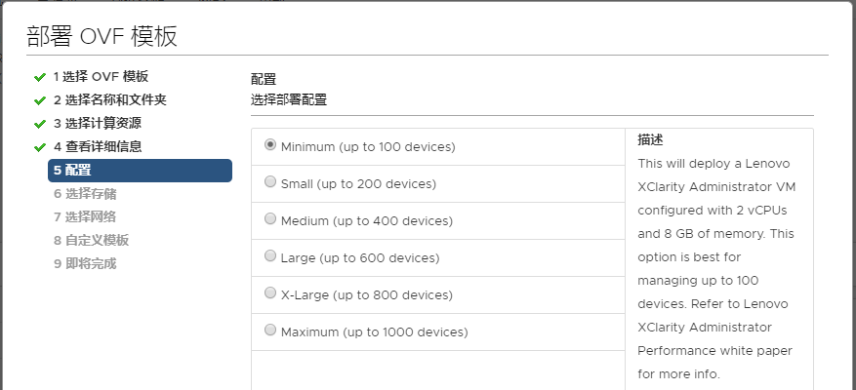The width and height of the screenshot is (856, 390).
Task: Click step 9 即将完成 in wizard
Action: 85,264
